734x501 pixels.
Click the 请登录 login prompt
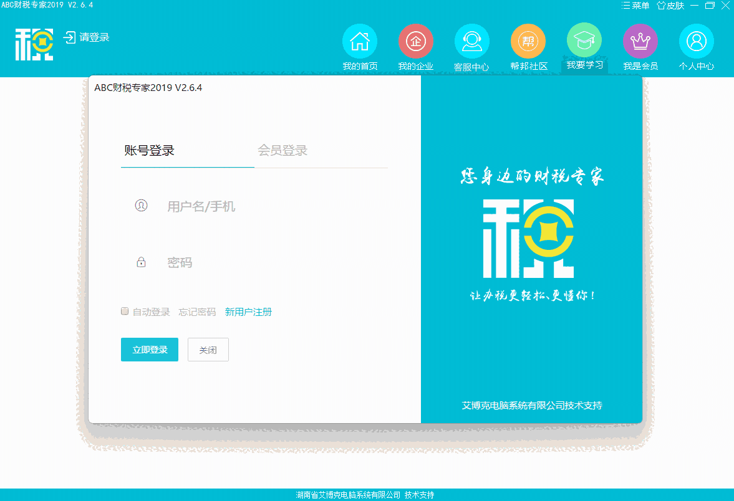pos(87,37)
